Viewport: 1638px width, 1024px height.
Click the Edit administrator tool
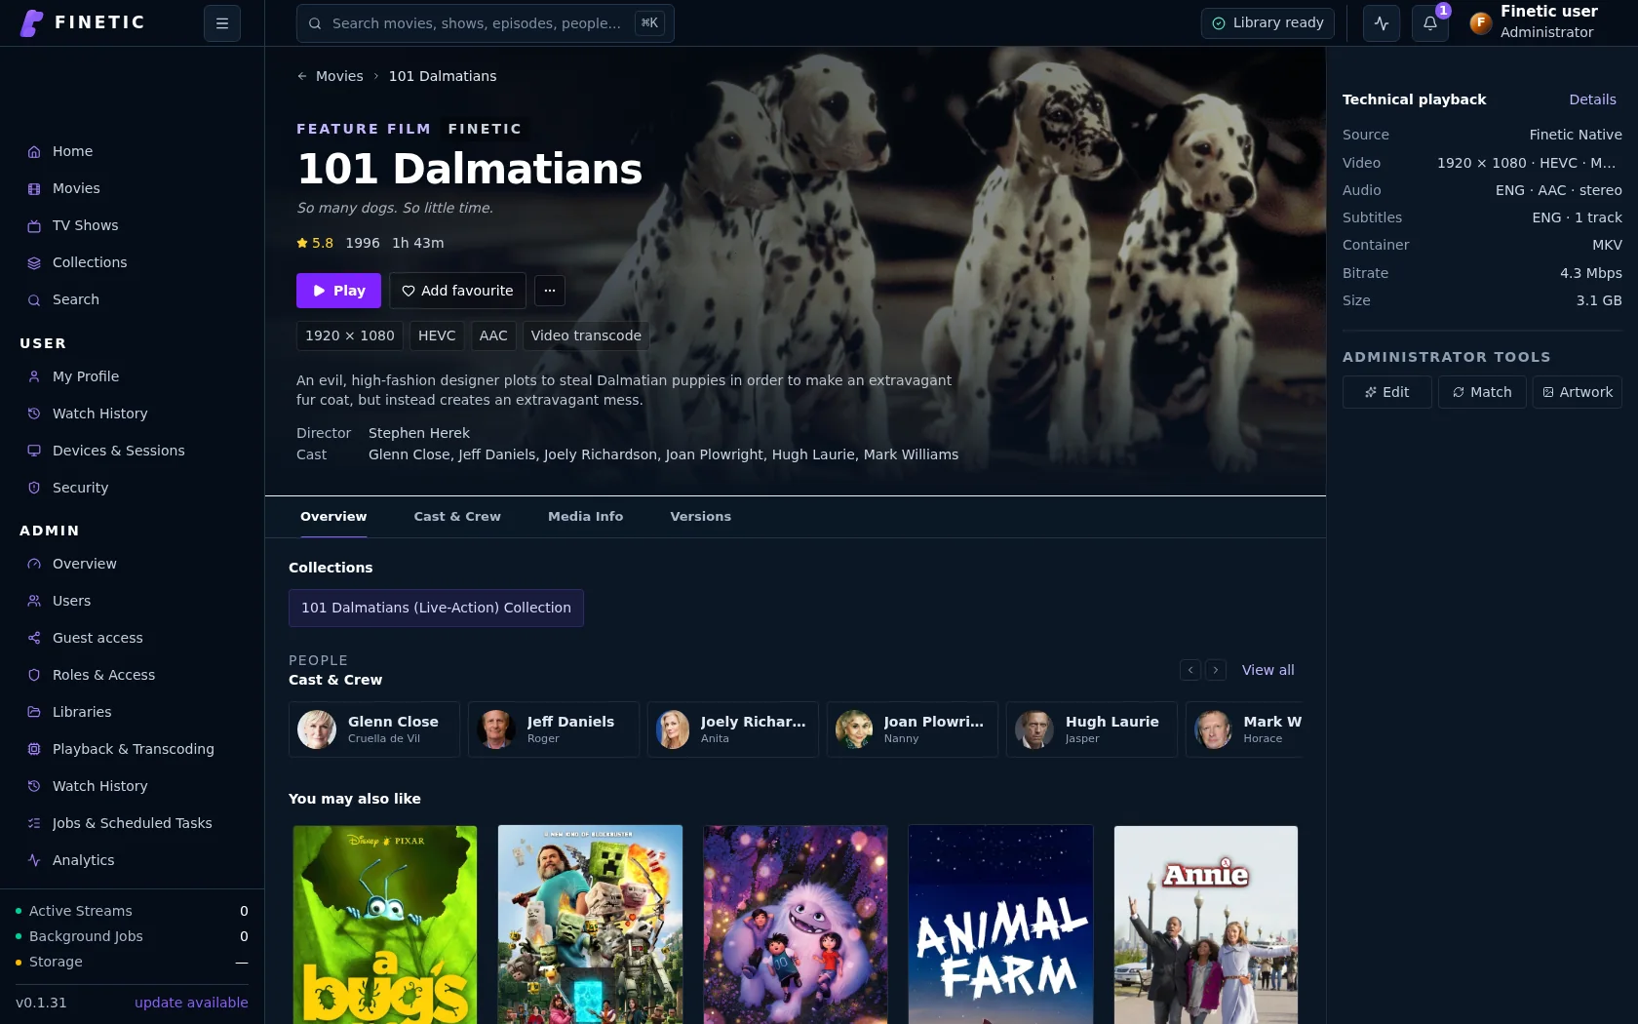(x=1386, y=392)
